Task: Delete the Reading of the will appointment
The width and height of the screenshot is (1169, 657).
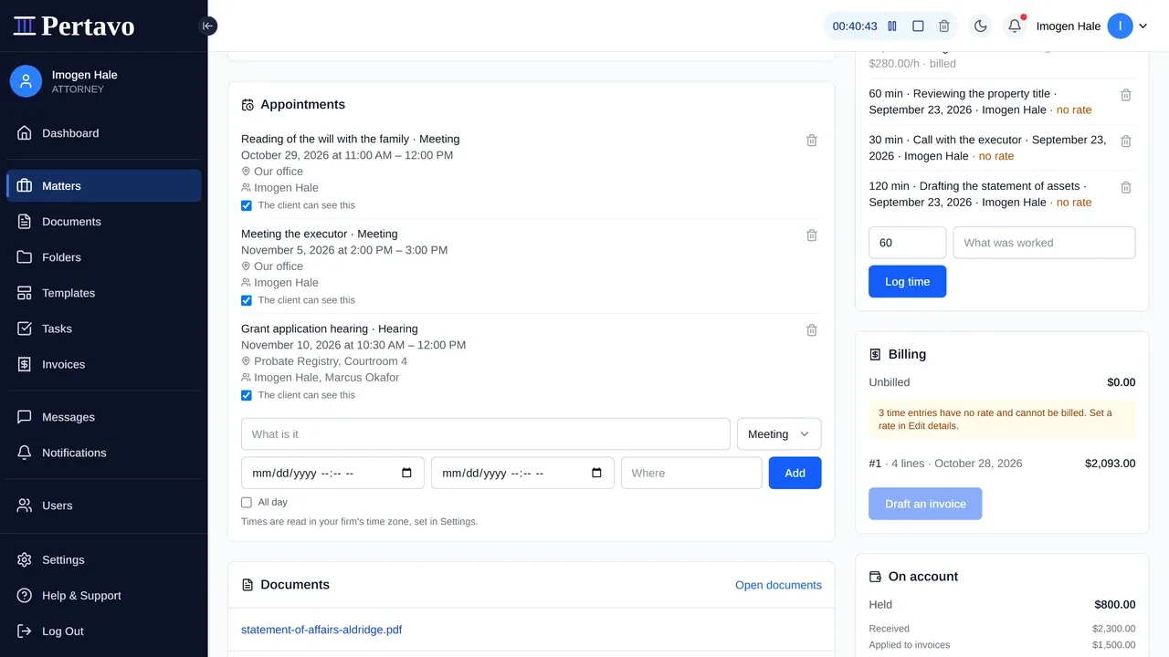Action: [812, 141]
